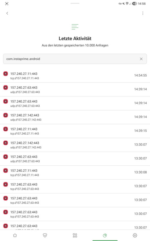Screen dimensions: 150x241
Task: Tap the screenshot capture icon in status bar
Action: (x=7, y=4)
